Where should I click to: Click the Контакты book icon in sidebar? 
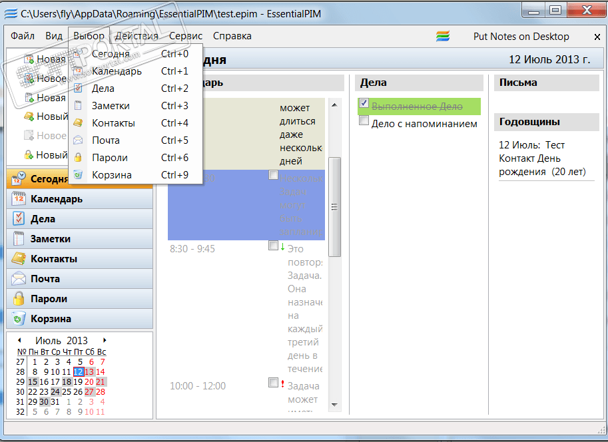18,258
